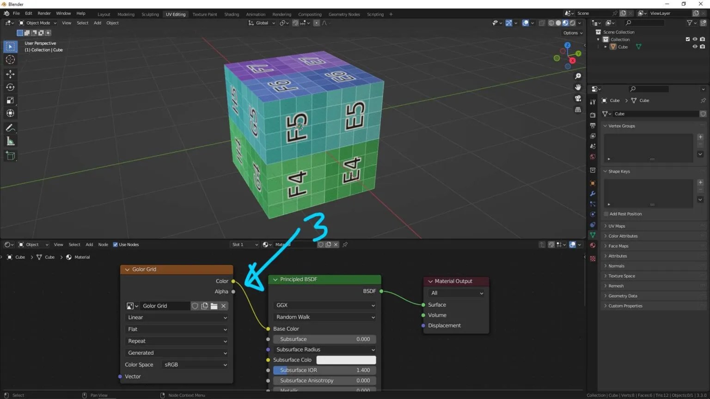Screen dimensions: 710x399
Task: Select the Measure tool
Action: 10,141
